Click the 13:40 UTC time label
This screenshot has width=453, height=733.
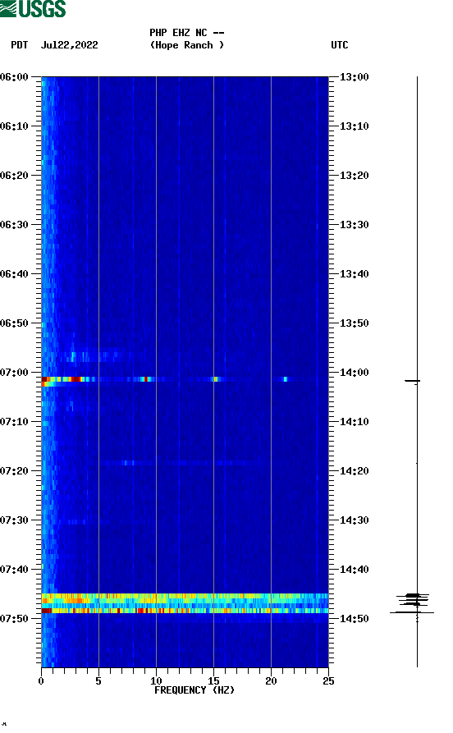click(x=355, y=274)
